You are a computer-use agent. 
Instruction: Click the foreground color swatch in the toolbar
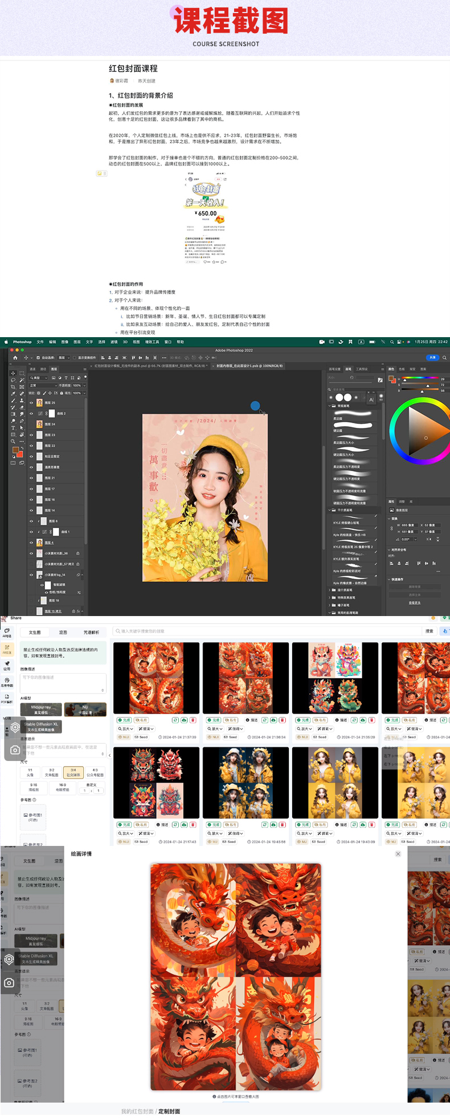pos(15,449)
